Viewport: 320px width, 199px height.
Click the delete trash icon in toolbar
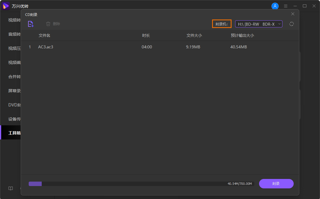click(x=48, y=24)
